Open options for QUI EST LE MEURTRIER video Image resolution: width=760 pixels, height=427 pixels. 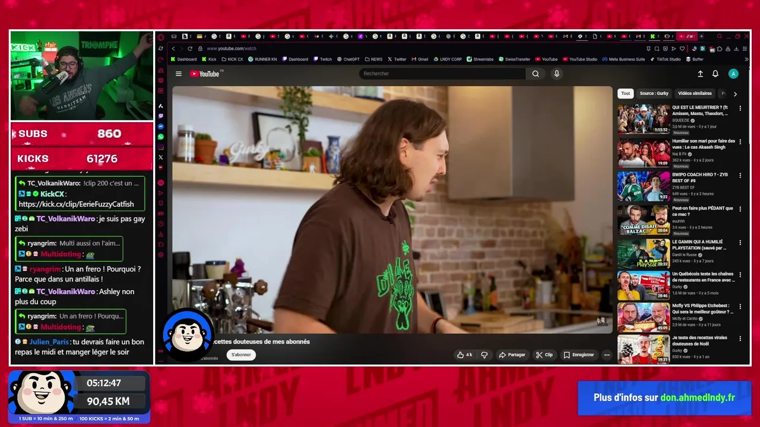740,109
